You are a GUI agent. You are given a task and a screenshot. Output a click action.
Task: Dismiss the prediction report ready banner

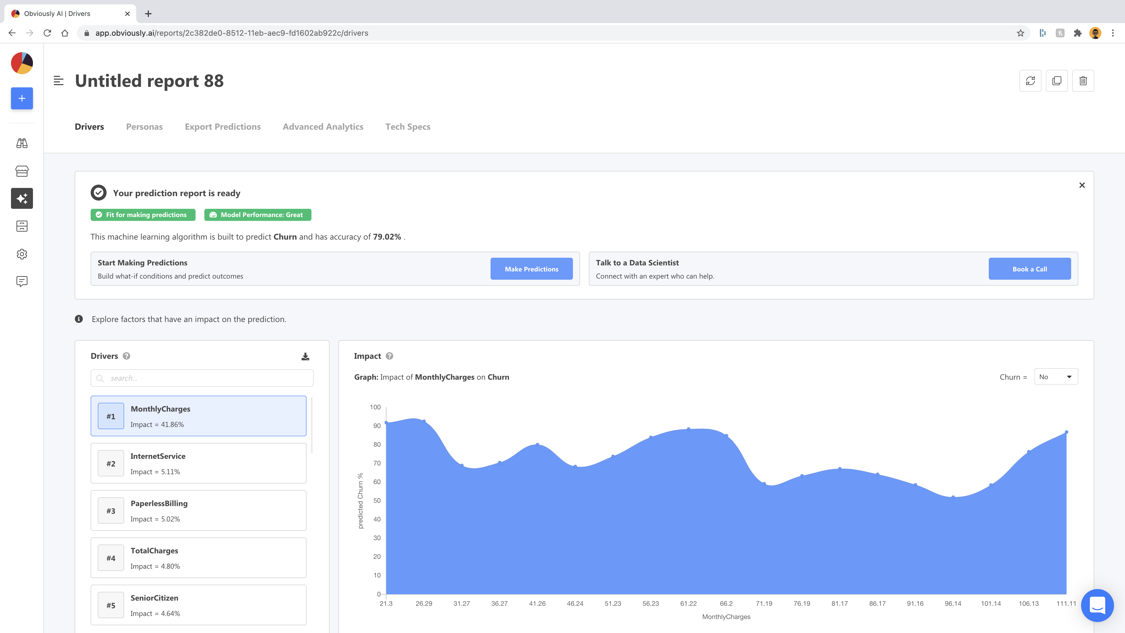(x=1082, y=185)
